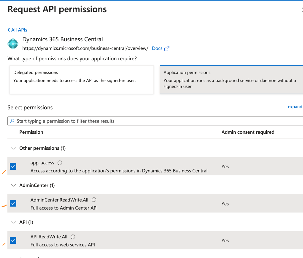Click the Select permissions heading
This screenshot has width=303, height=258.
pyautogui.click(x=30, y=107)
